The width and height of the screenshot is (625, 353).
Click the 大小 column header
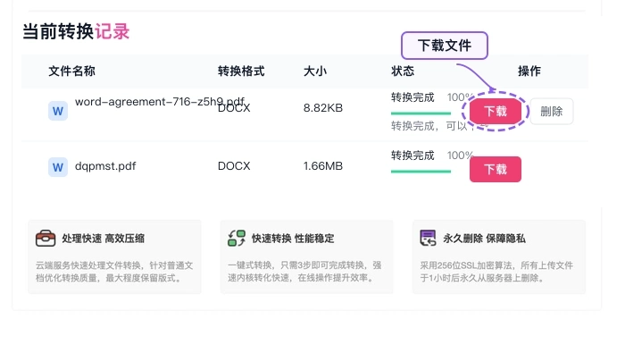coord(315,71)
